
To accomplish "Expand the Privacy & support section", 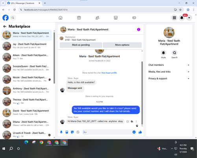I will point(169,79).
